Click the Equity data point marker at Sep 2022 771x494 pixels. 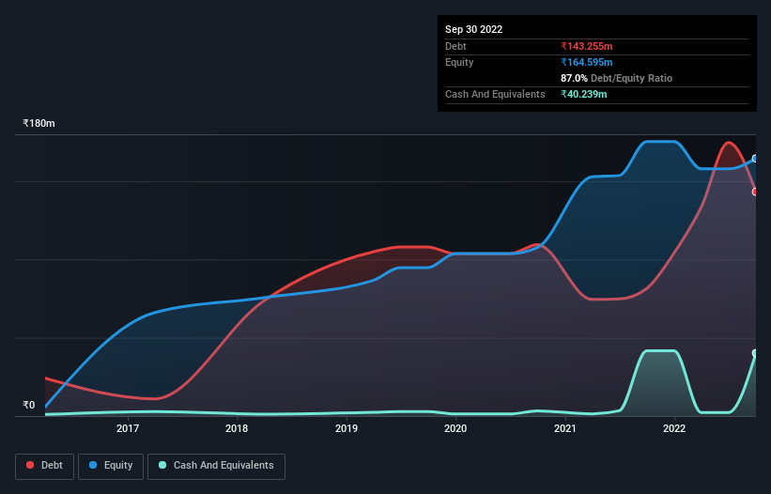coord(755,159)
